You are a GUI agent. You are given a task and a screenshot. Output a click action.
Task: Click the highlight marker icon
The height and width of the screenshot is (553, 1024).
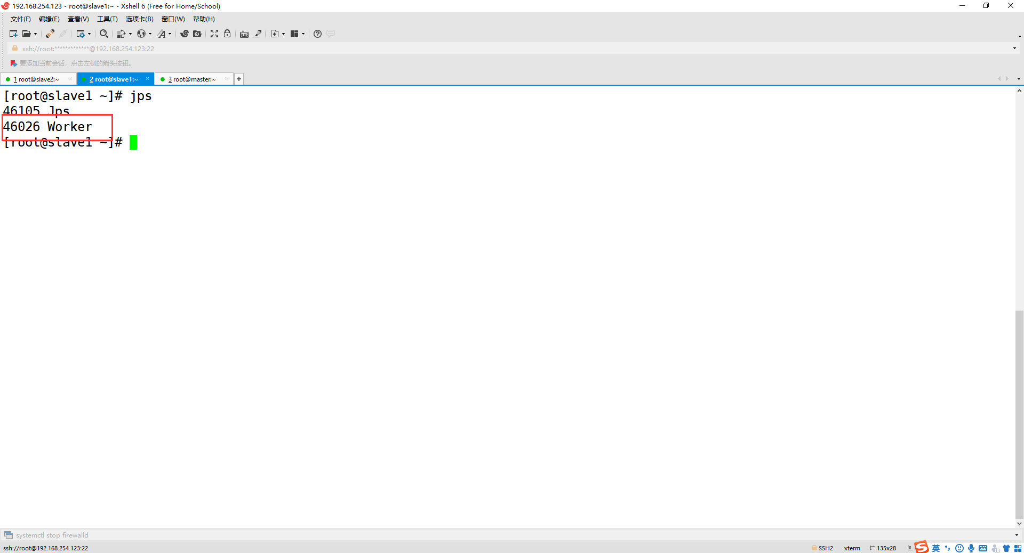(258, 34)
